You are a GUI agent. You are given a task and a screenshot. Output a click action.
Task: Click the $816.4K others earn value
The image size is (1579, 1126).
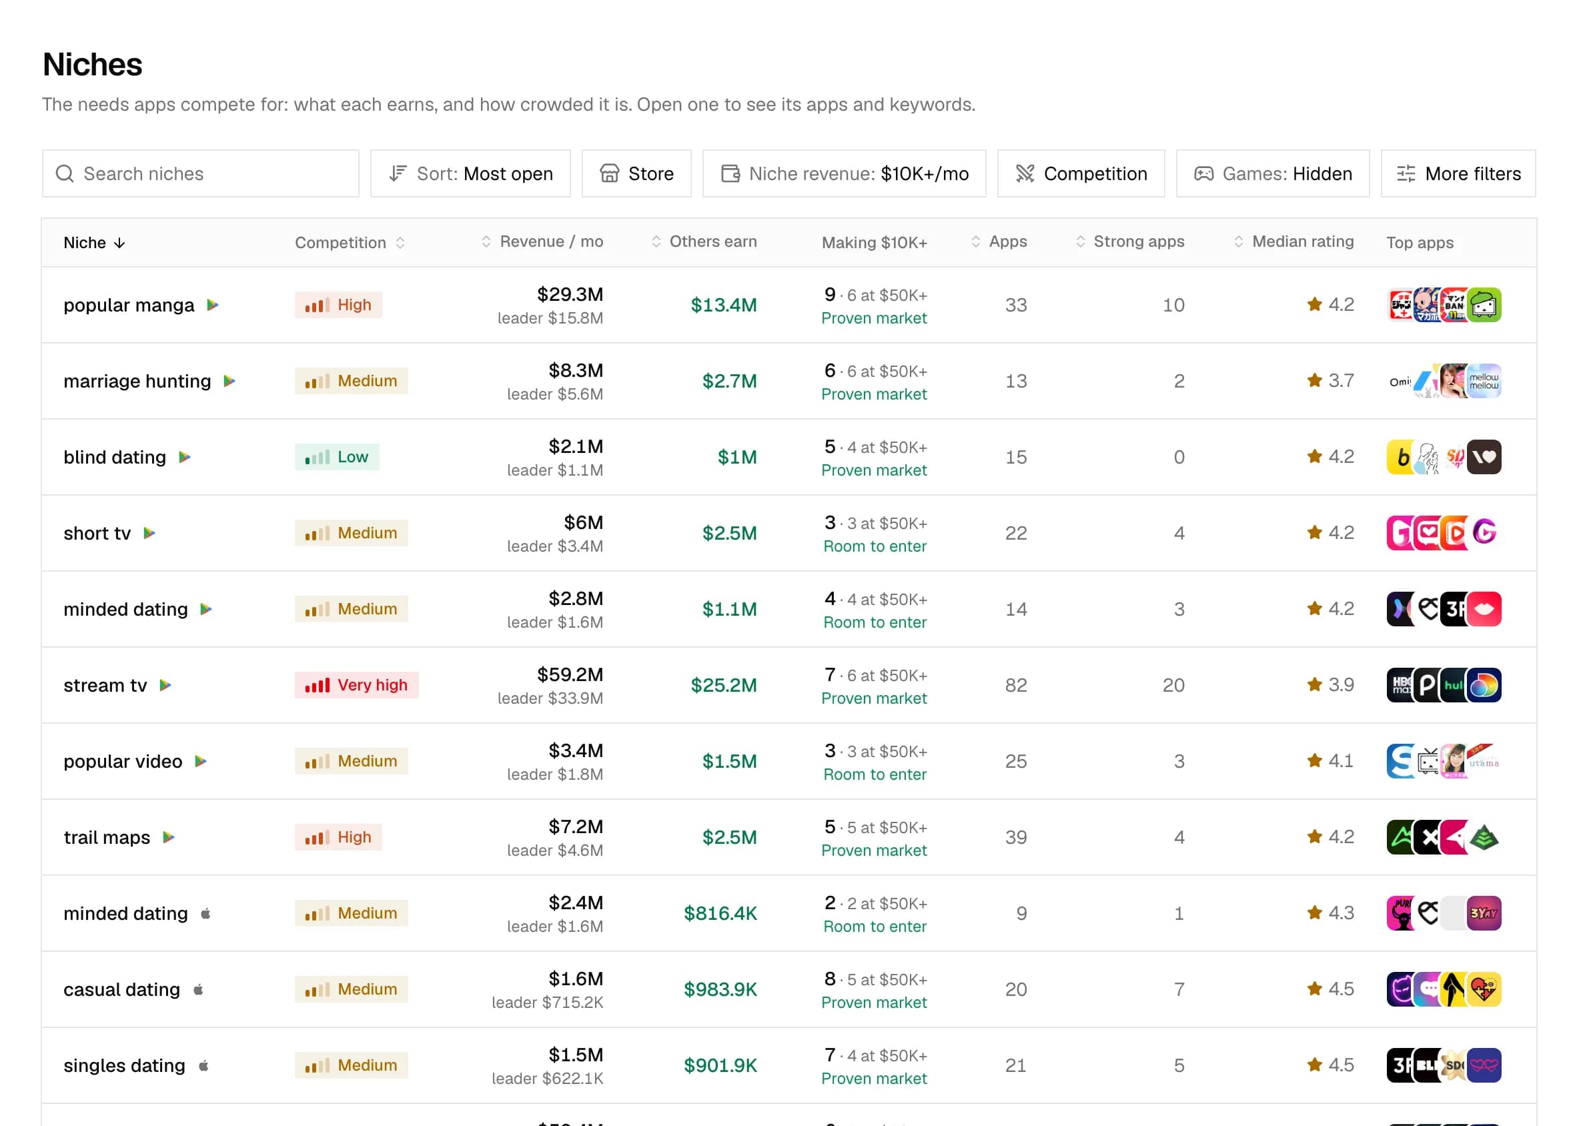pos(720,913)
